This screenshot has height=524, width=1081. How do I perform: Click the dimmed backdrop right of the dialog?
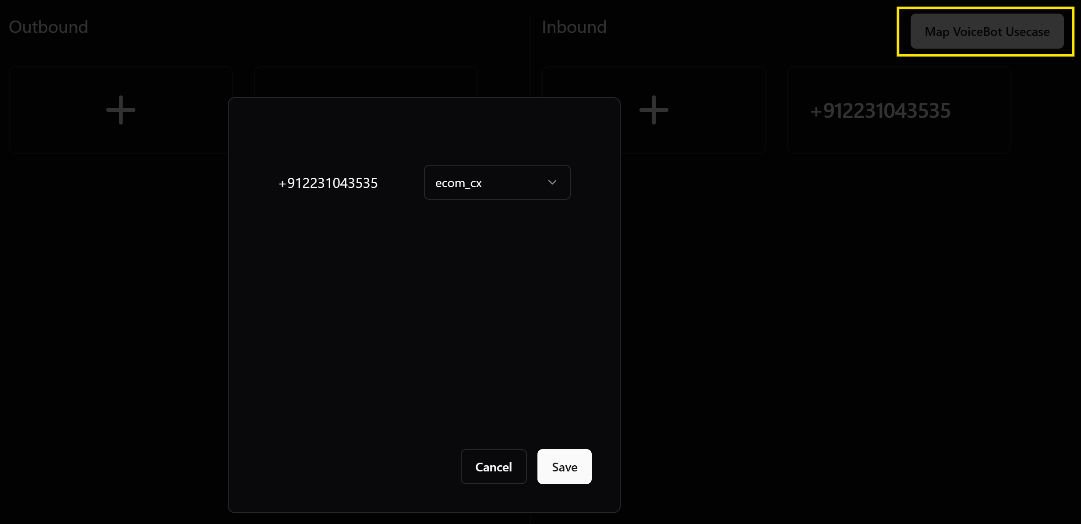pos(832,307)
